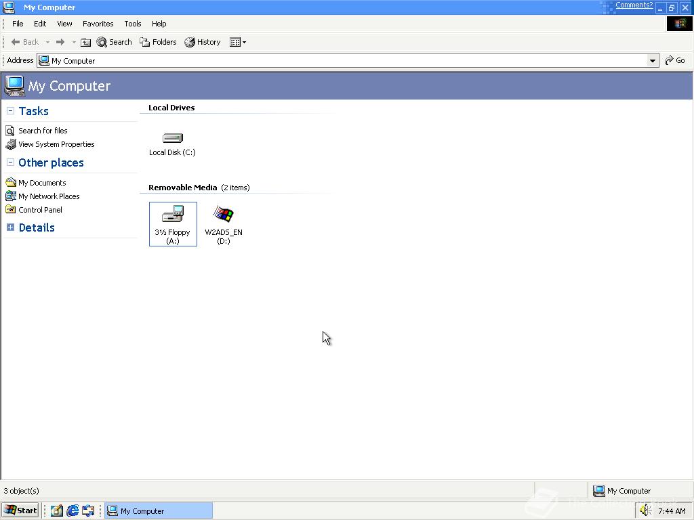
Task: Open the Edit menu
Action: tap(40, 24)
